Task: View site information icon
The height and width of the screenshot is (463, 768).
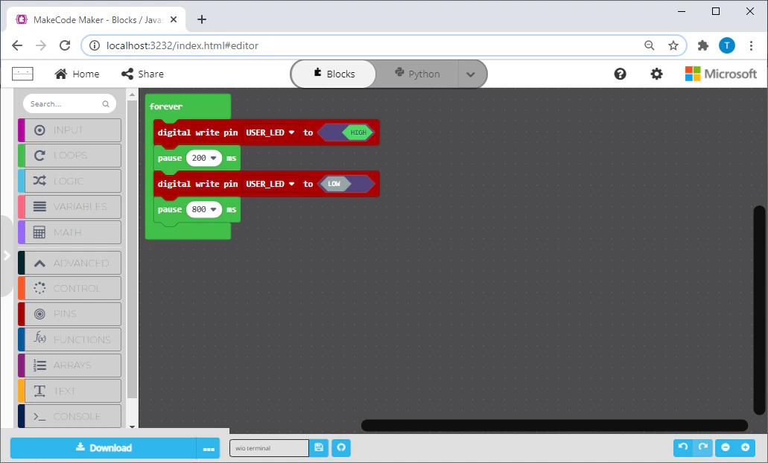Action: point(94,45)
